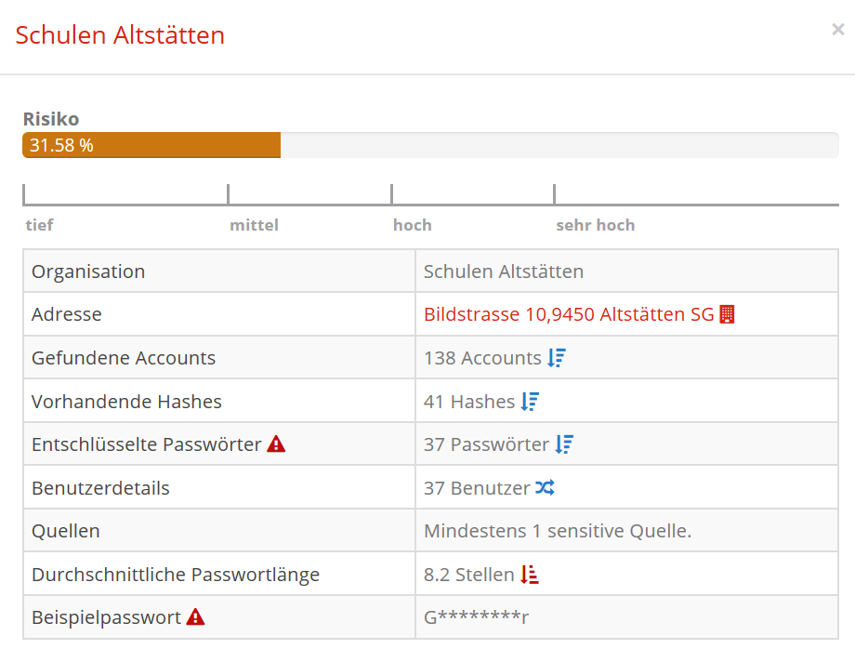Open the Bildstrasse 10 address link
The height and width of the screenshot is (649, 855).
point(569,314)
